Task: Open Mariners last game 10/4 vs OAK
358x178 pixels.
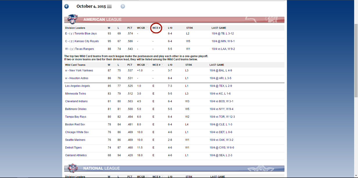Action: click(x=221, y=140)
